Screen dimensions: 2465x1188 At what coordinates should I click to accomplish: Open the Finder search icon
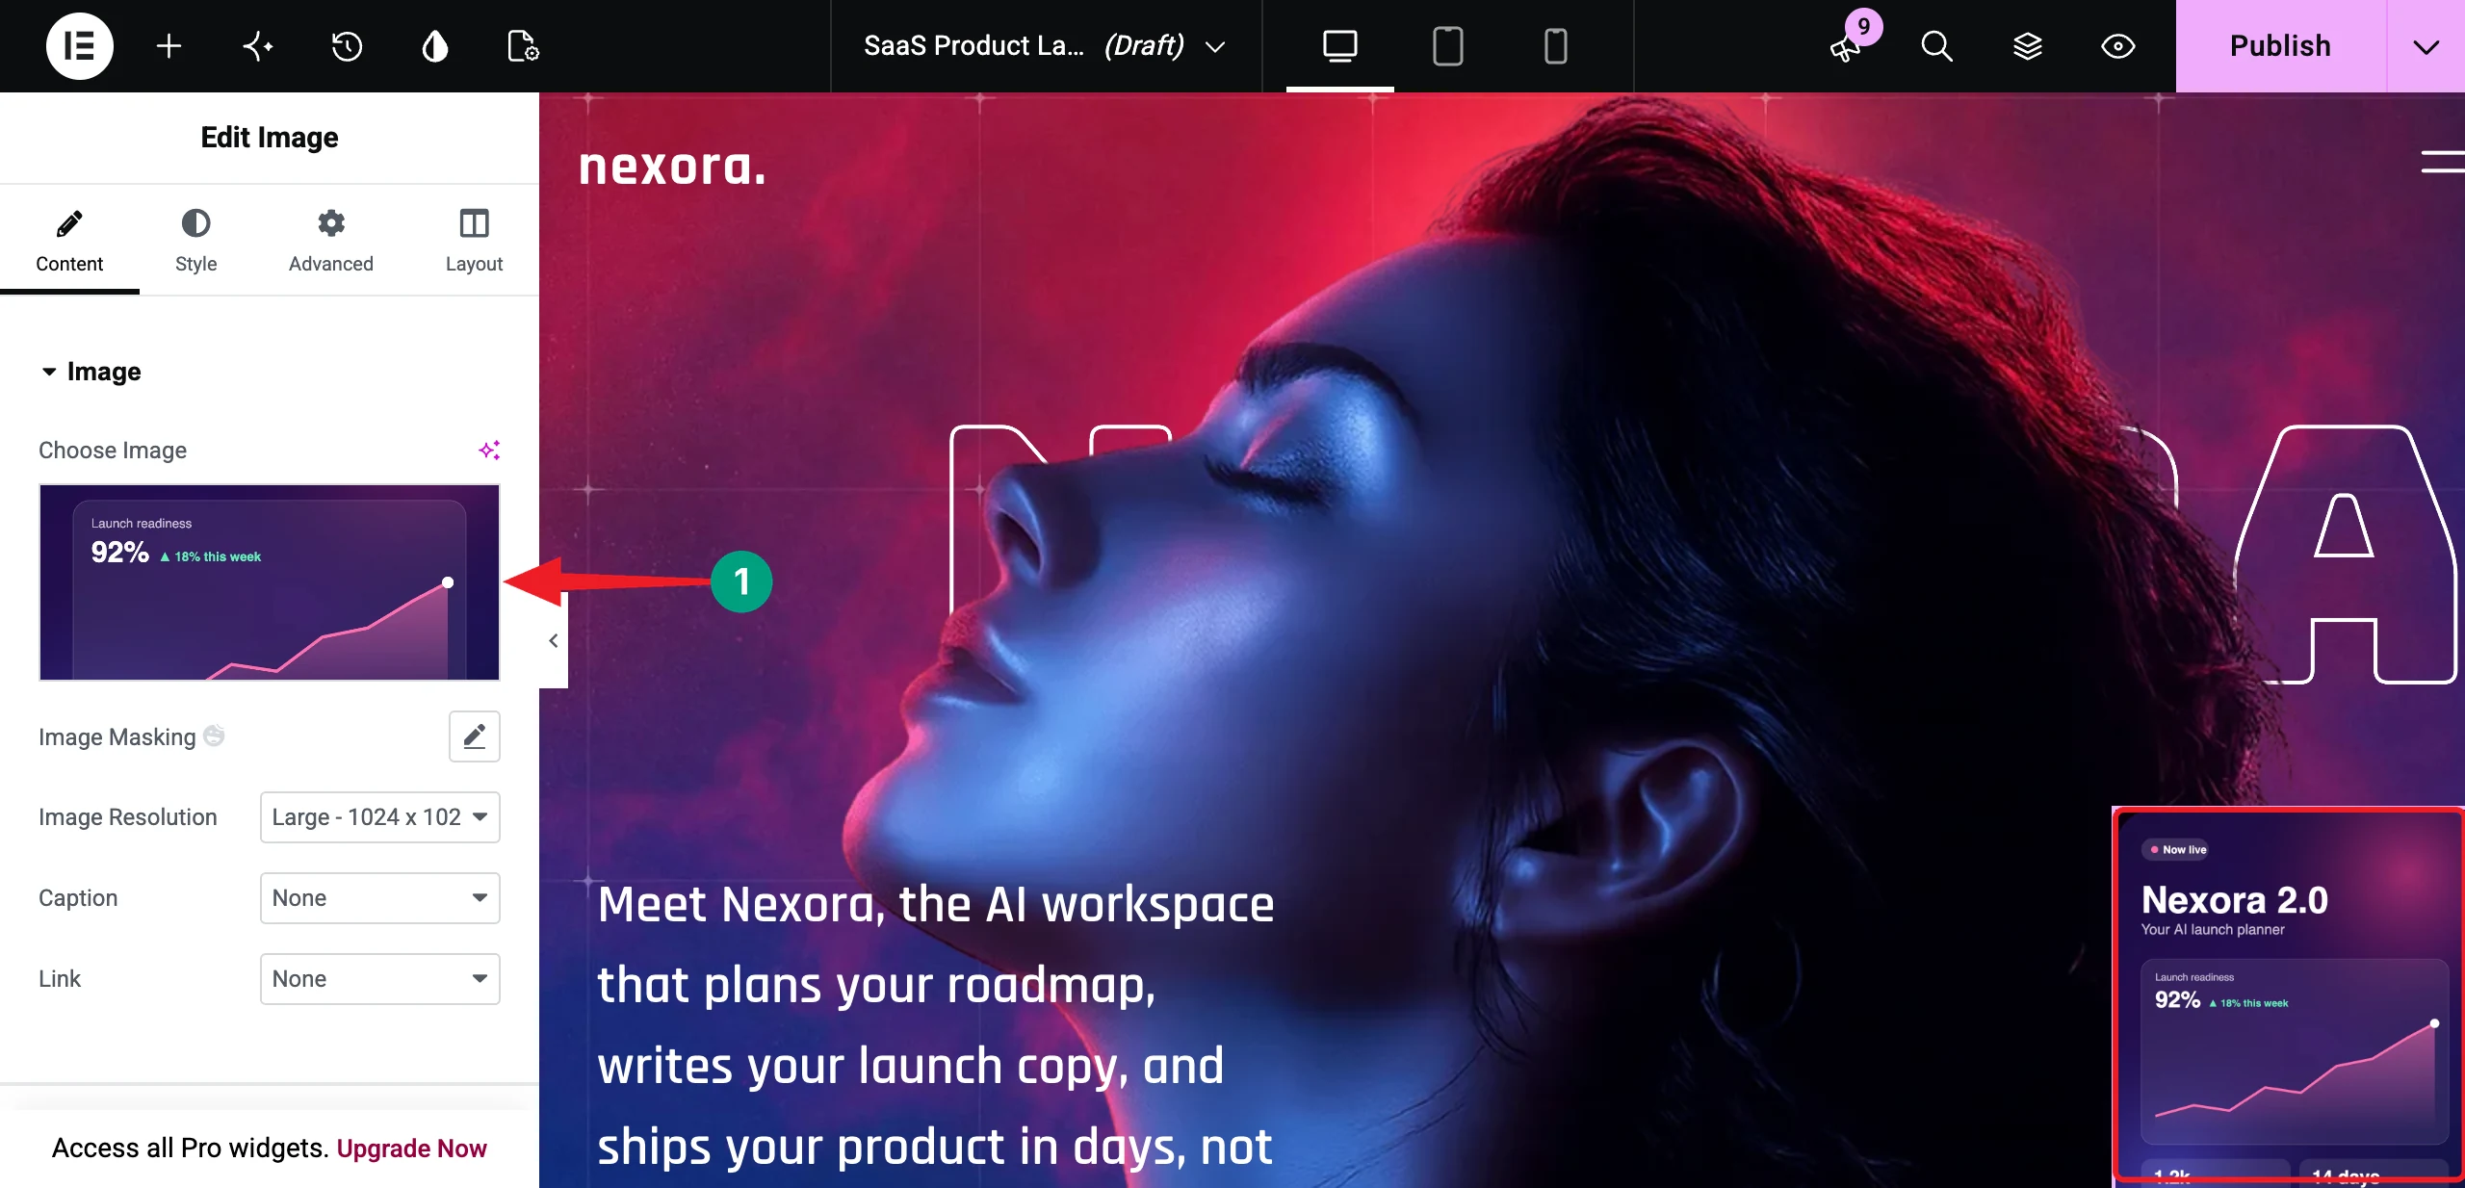1936,45
